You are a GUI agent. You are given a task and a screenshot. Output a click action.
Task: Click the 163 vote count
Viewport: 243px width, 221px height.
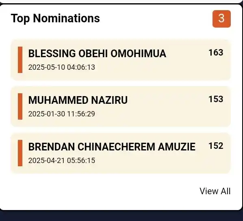[216, 53]
